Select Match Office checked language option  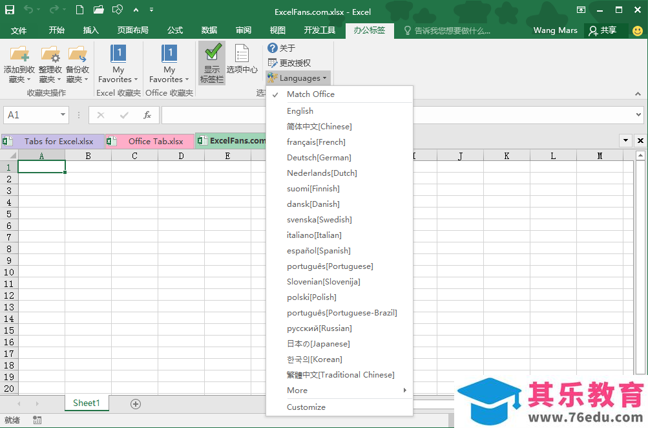(x=339, y=94)
